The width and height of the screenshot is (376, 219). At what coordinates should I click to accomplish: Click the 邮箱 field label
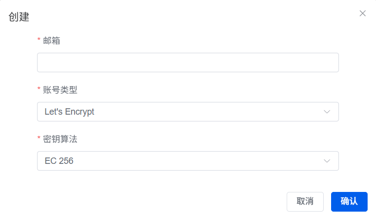pyautogui.click(x=52, y=40)
